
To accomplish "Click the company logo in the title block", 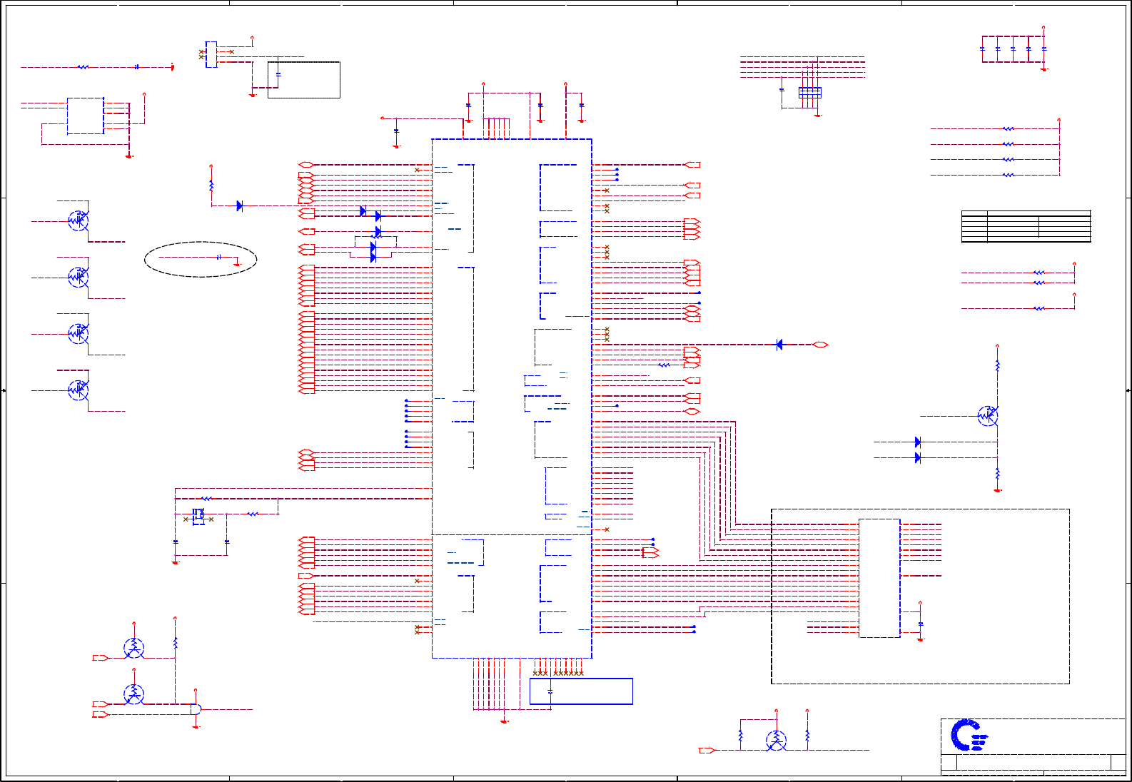I will click(x=969, y=736).
